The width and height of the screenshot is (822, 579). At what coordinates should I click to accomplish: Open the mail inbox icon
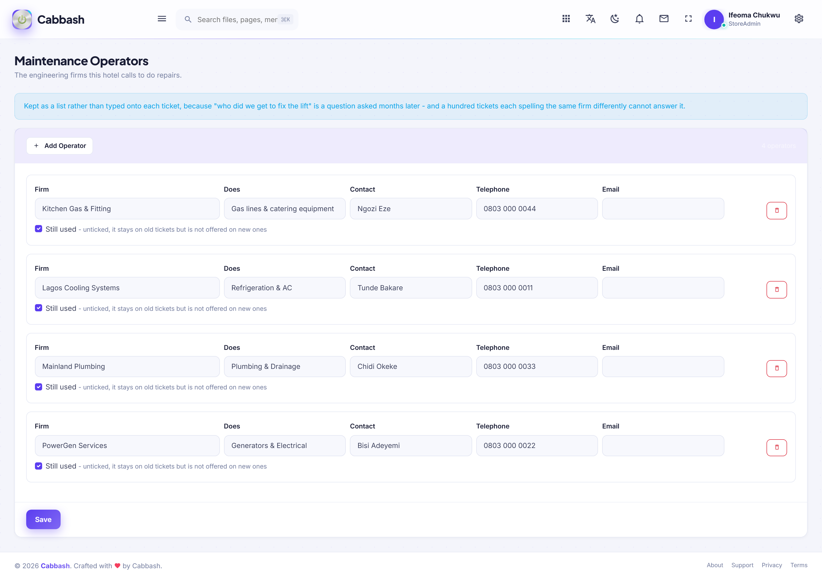click(664, 18)
